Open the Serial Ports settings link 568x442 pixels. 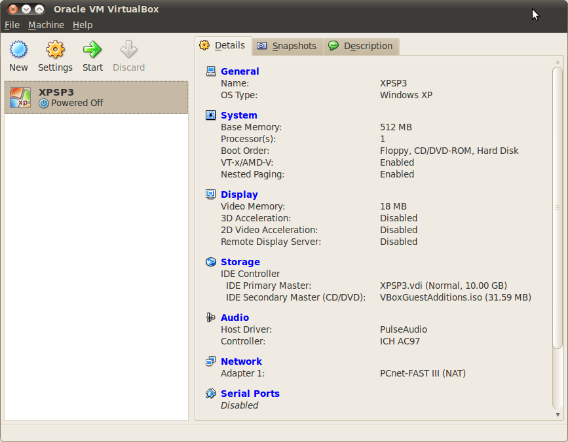click(x=250, y=394)
